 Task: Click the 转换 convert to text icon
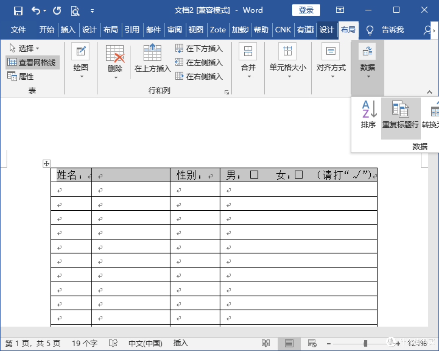[x=430, y=114]
